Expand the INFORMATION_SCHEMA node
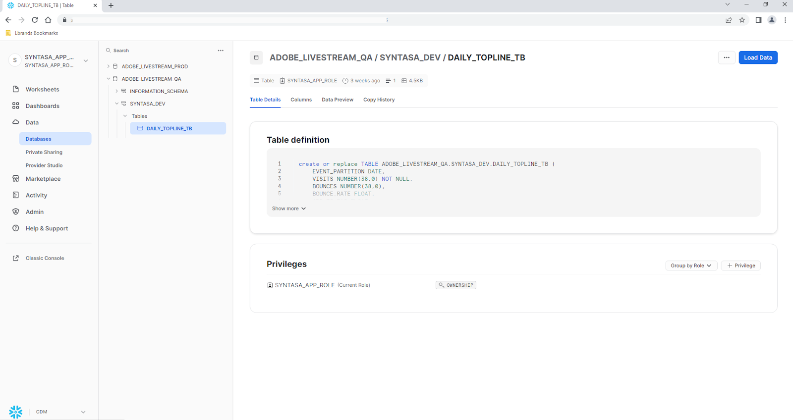This screenshot has width=793, height=420. pos(117,91)
